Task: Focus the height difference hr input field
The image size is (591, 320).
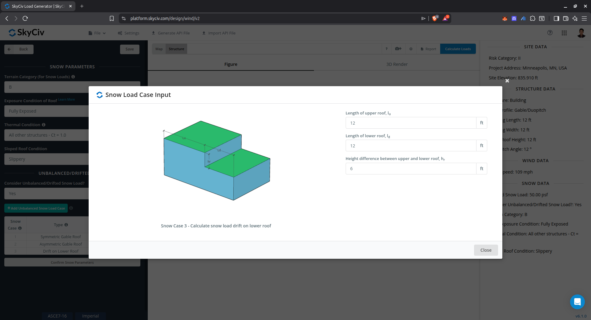Action: [411, 169]
